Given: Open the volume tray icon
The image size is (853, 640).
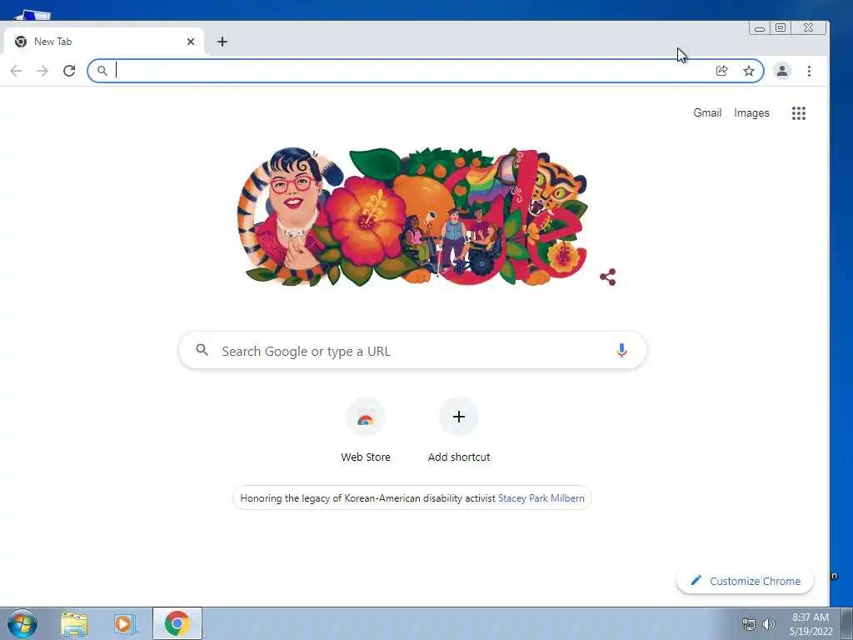Looking at the screenshot, I should [768, 624].
